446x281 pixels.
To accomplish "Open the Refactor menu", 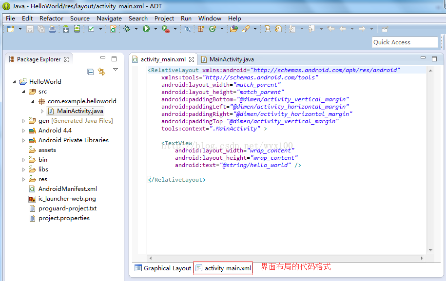I will pos(51,19).
